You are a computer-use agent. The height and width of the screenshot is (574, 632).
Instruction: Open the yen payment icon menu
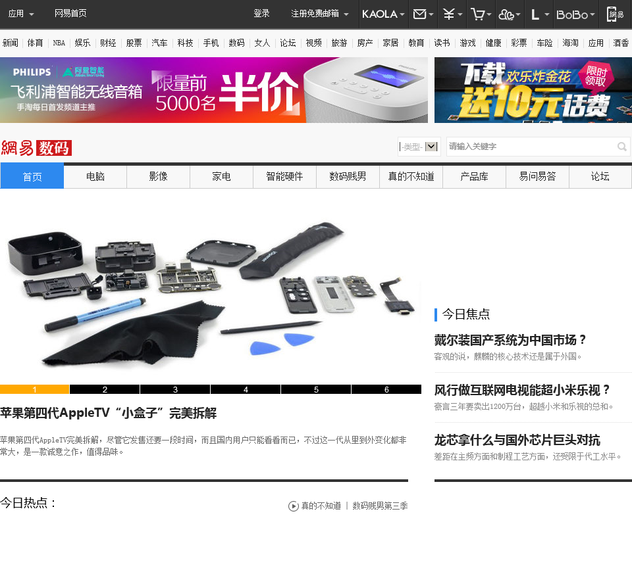[x=452, y=14]
